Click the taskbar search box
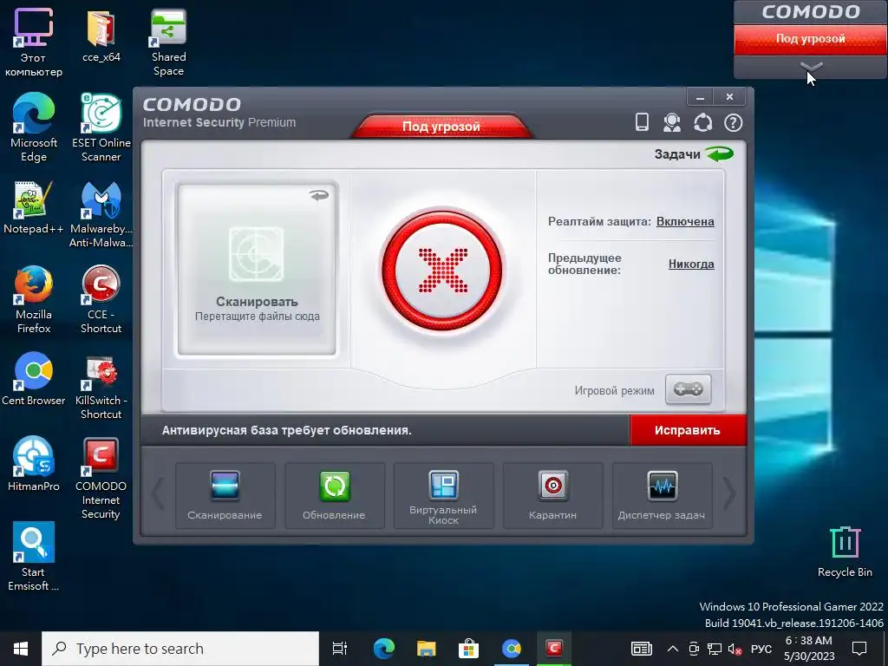The height and width of the screenshot is (666, 888). click(180, 649)
